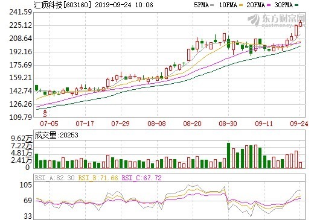Click the 30PMA legend label
This screenshot has width=314, height=220.
tap(283, 5)
